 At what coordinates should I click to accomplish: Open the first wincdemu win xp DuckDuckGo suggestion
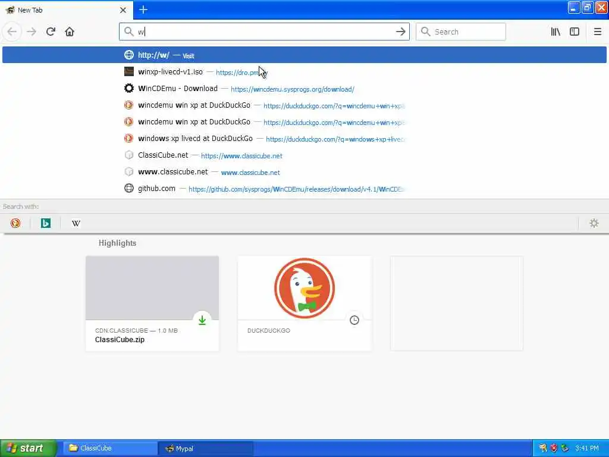(304, 105)
